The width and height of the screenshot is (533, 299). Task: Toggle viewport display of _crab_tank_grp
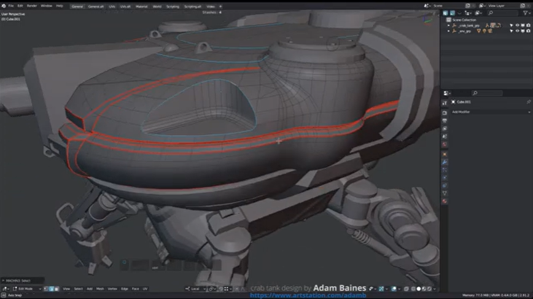pyautogui.click(x=523, y=26)
